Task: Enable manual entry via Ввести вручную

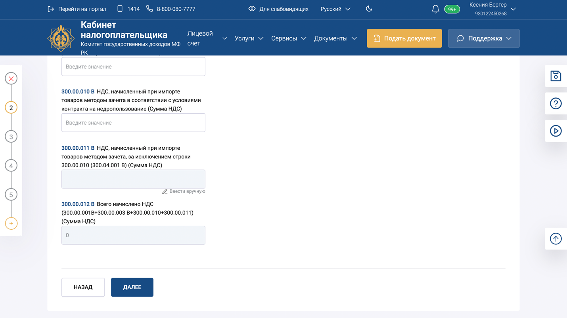Action: [184, 191]
